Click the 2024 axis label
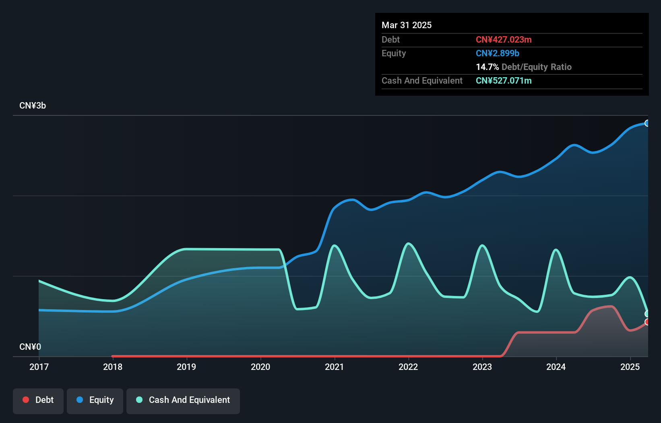The height and width of the screenshot is (423, 661). tap(556, 367)
